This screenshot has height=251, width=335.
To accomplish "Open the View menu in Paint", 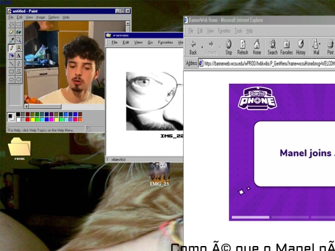I will tap(29, 17).
